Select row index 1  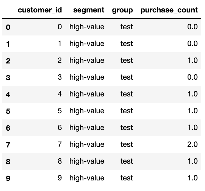8,44
